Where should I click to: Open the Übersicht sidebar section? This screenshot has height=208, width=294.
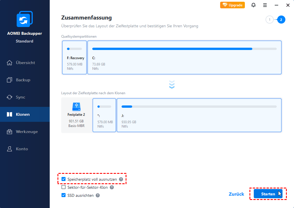pos(25,63)
